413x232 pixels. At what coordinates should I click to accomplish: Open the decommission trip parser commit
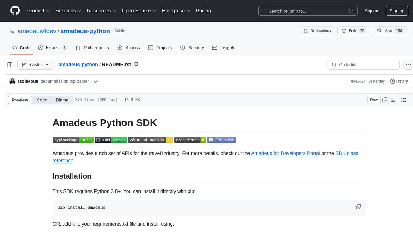click(65, 81)
